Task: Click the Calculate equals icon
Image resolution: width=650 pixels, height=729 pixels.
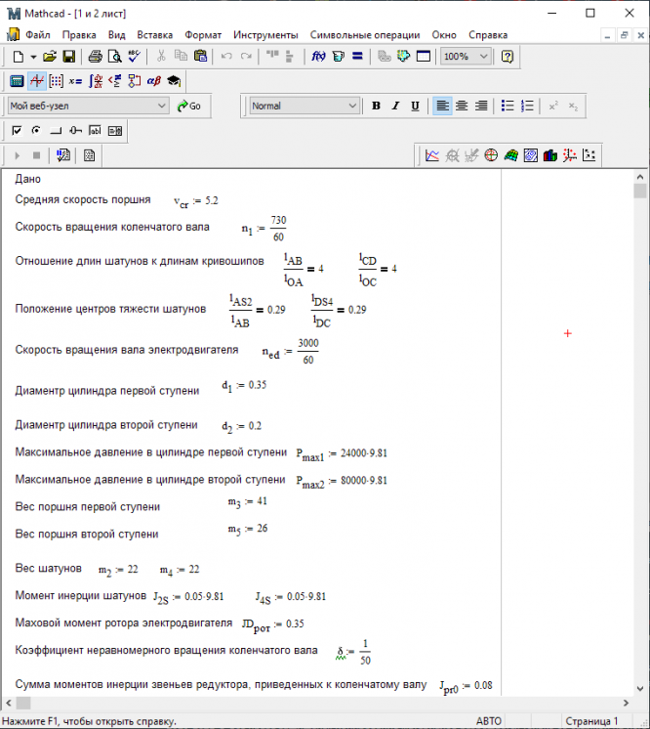Action: 357,57
